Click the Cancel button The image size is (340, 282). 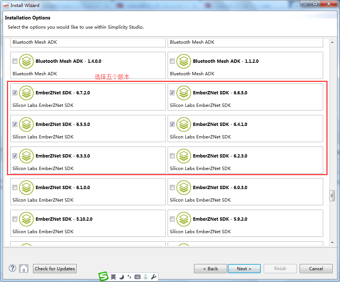(x=316, y=268)
